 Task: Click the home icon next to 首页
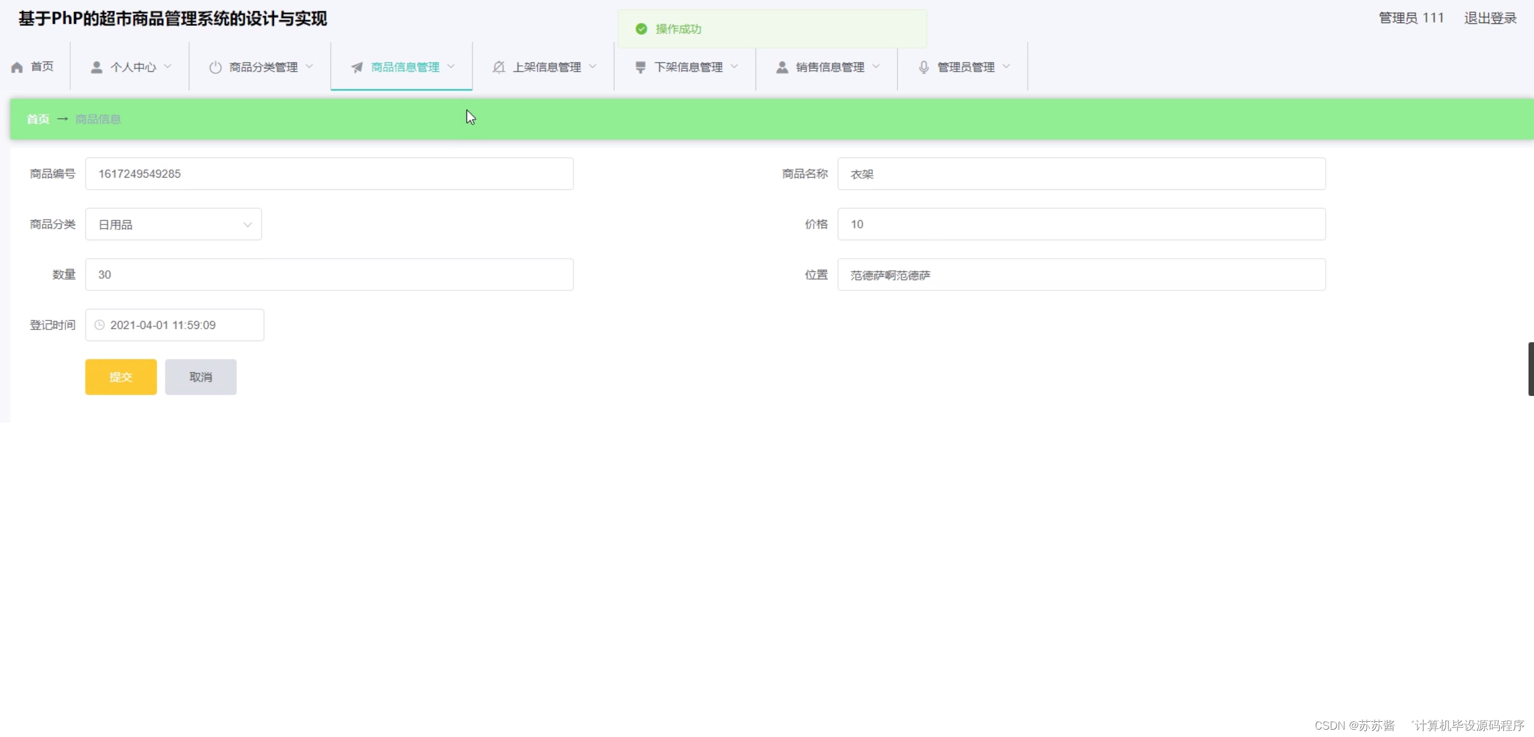point(16,67)
